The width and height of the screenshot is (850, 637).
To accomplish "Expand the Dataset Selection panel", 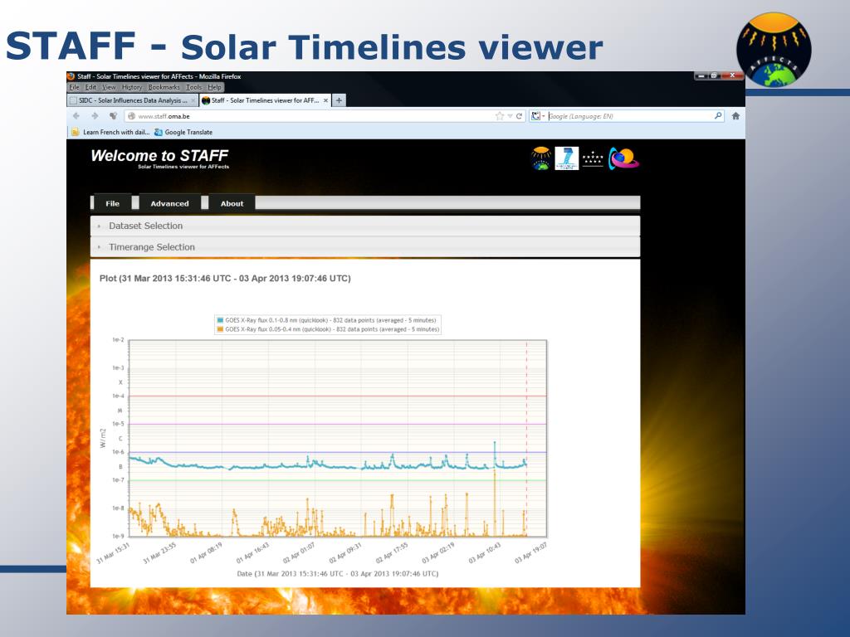I will coord(365,226).
